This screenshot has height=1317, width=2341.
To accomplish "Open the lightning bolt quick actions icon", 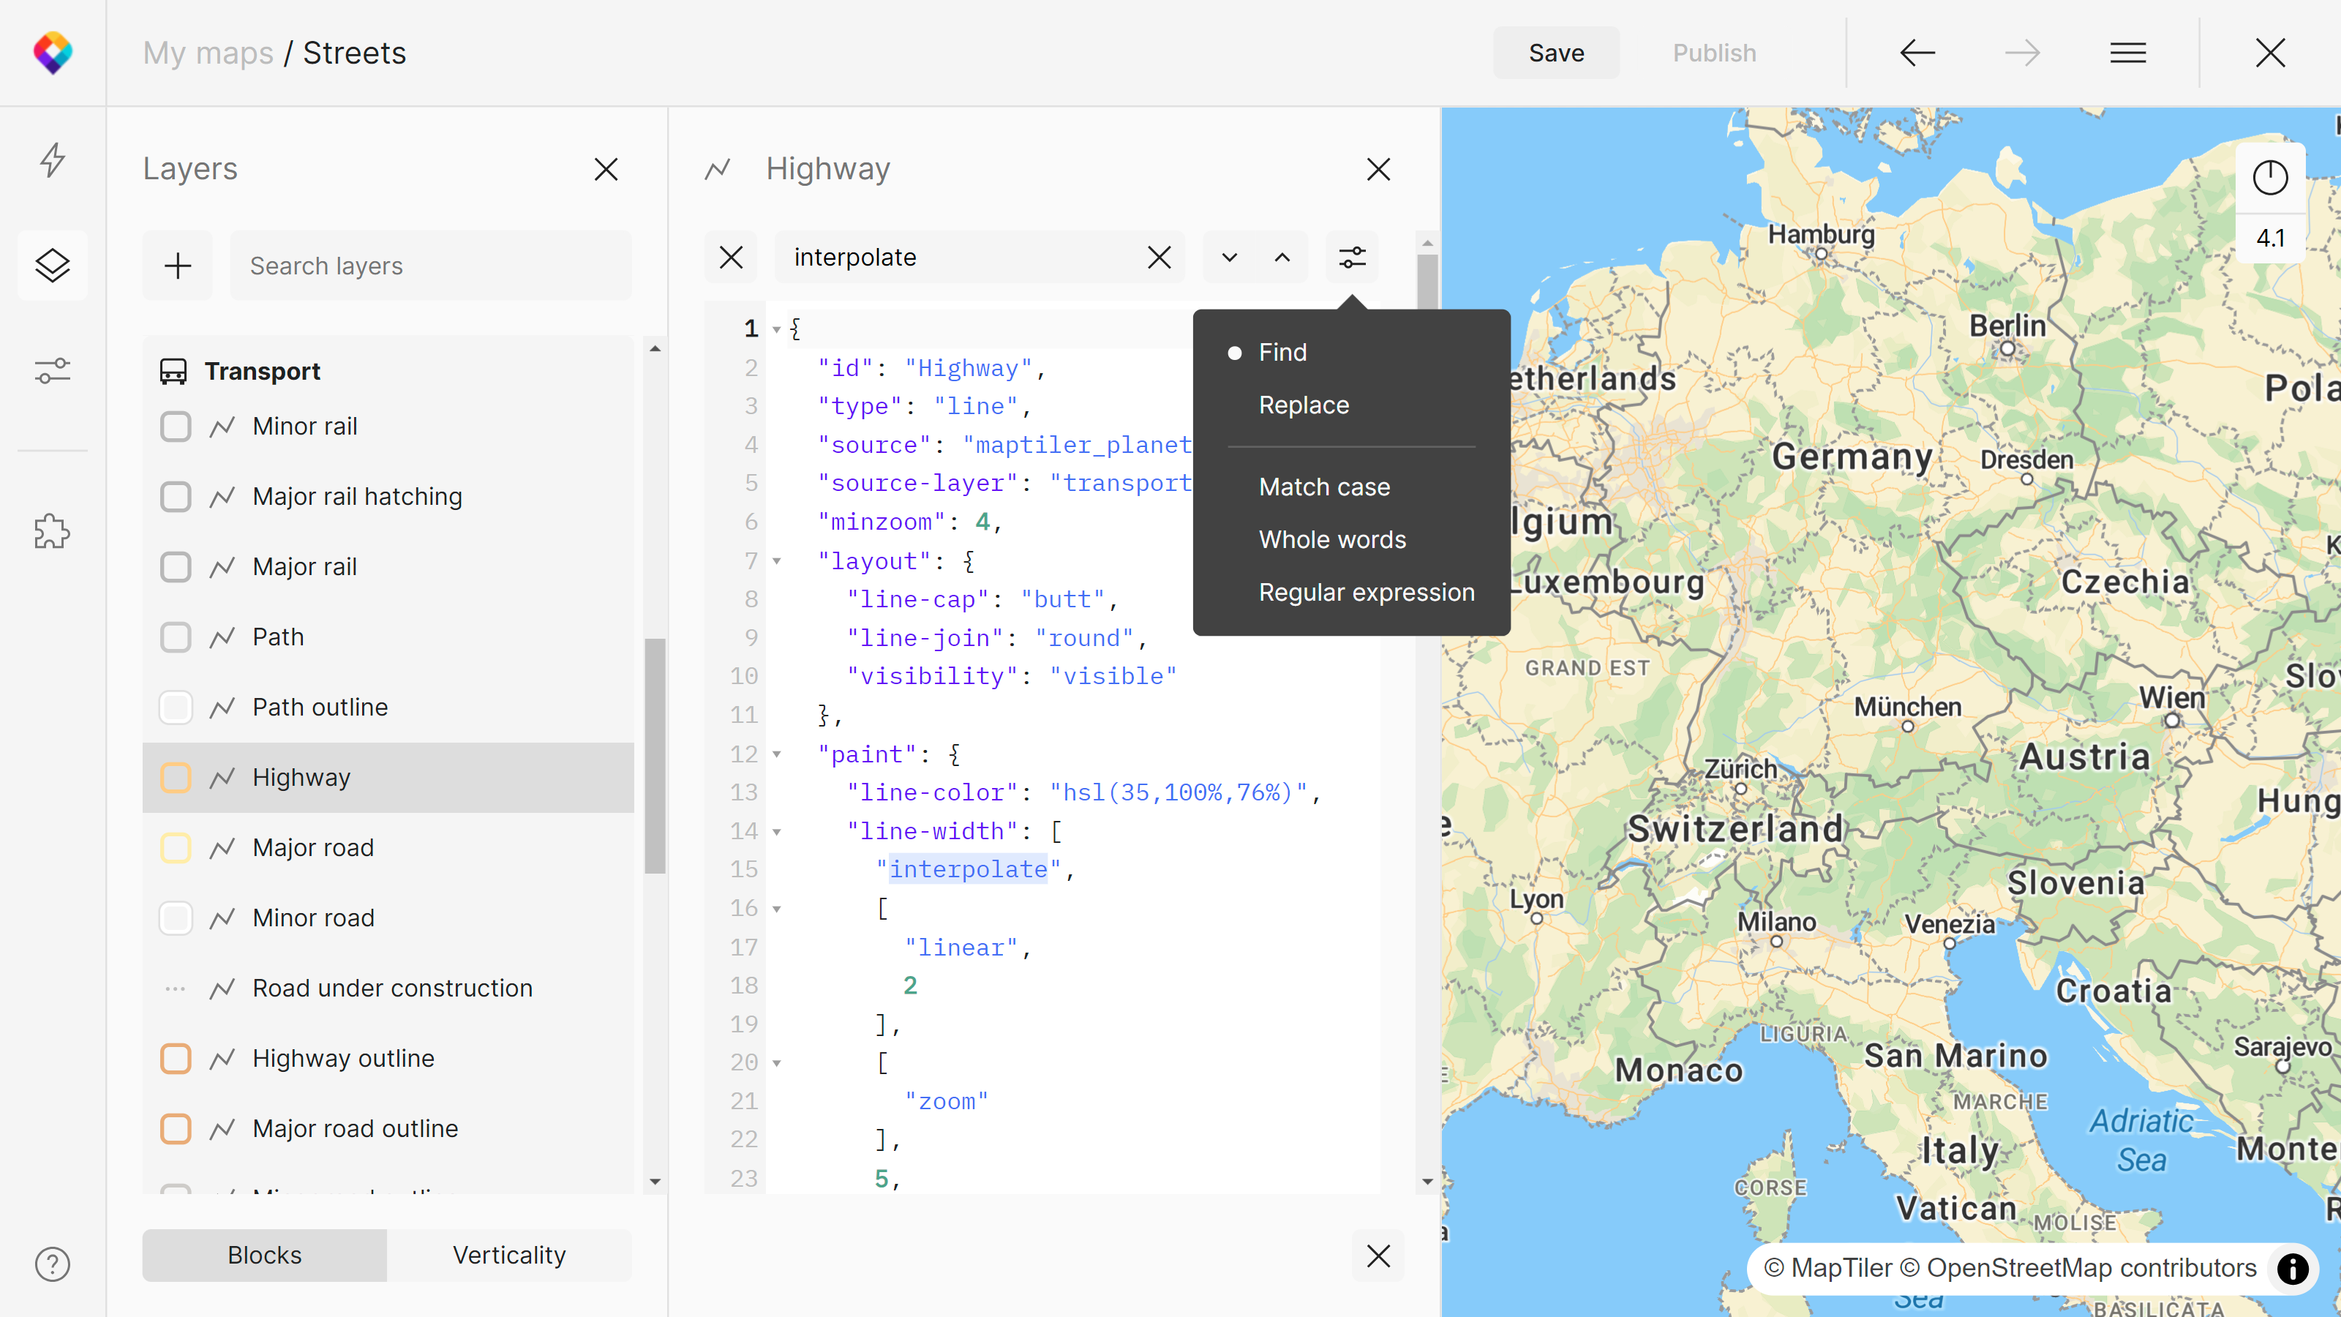I will tap(53, 160).
